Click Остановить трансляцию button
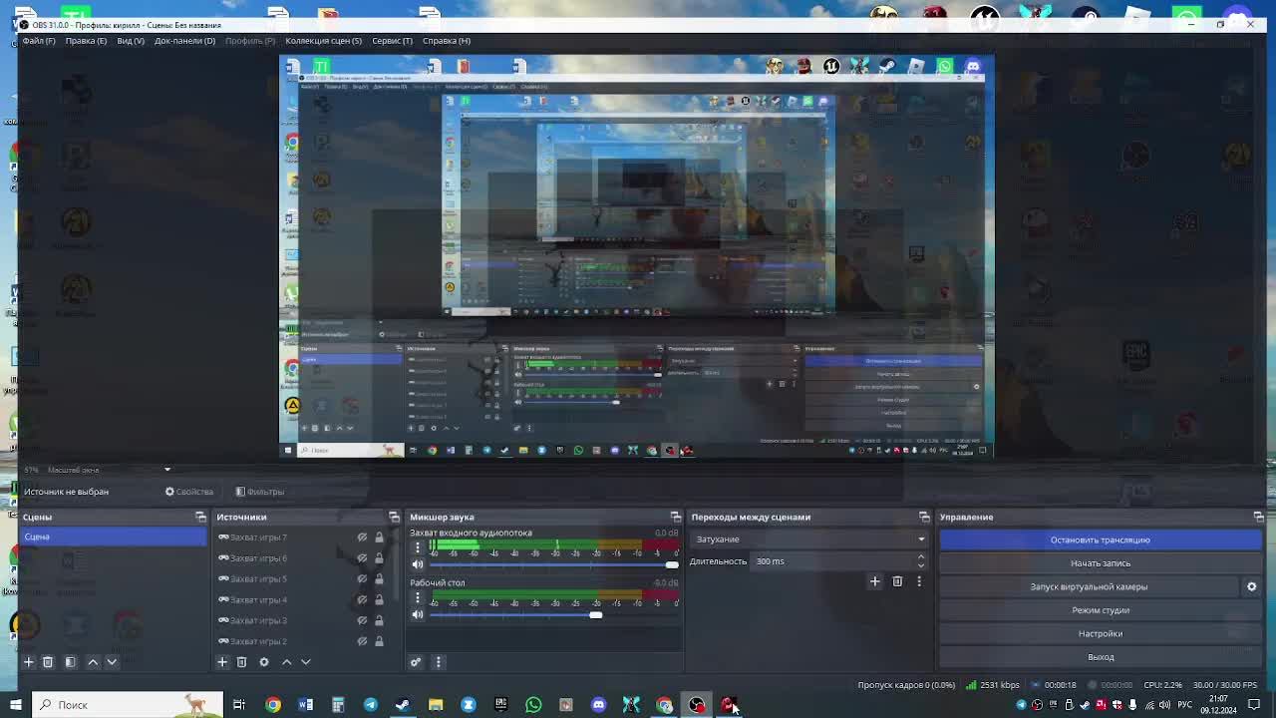This screenshot has height=718, width=1276. pos(1100,539)
